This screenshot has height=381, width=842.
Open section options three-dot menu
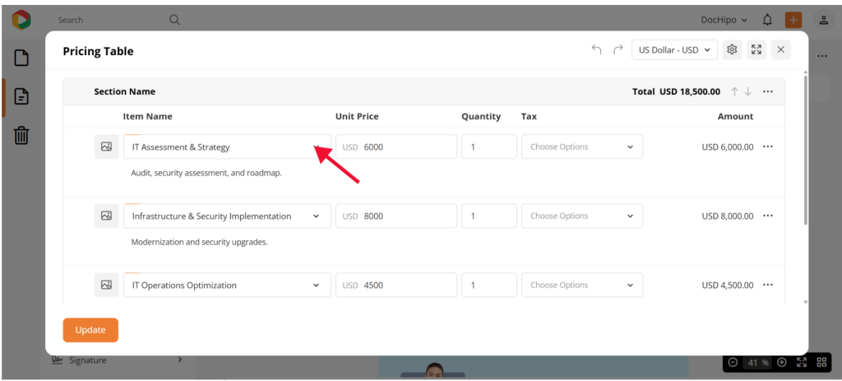pyautogui.click(x=768, y=91)
